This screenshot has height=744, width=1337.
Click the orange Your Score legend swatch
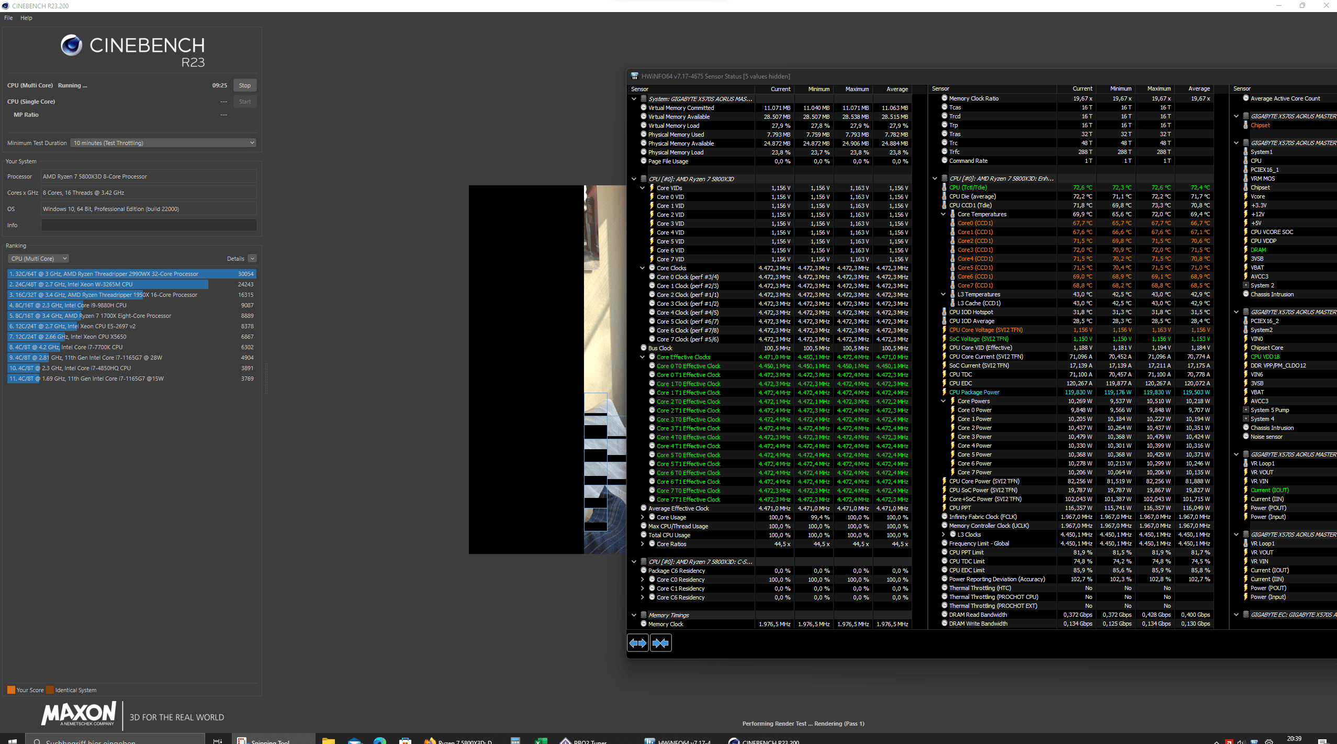[x=11, y=690]
